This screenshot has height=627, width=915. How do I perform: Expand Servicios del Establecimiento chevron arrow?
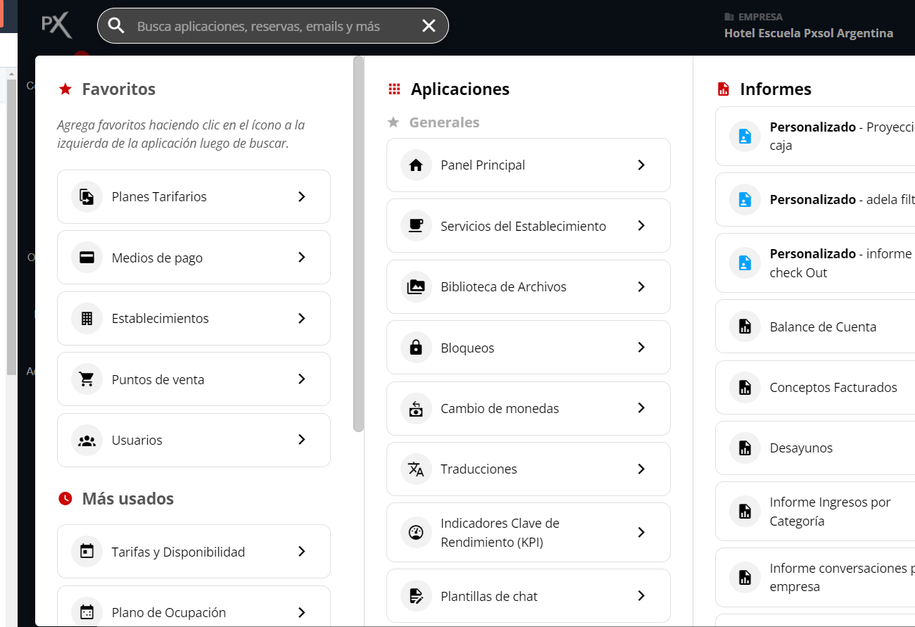(641, 226)
